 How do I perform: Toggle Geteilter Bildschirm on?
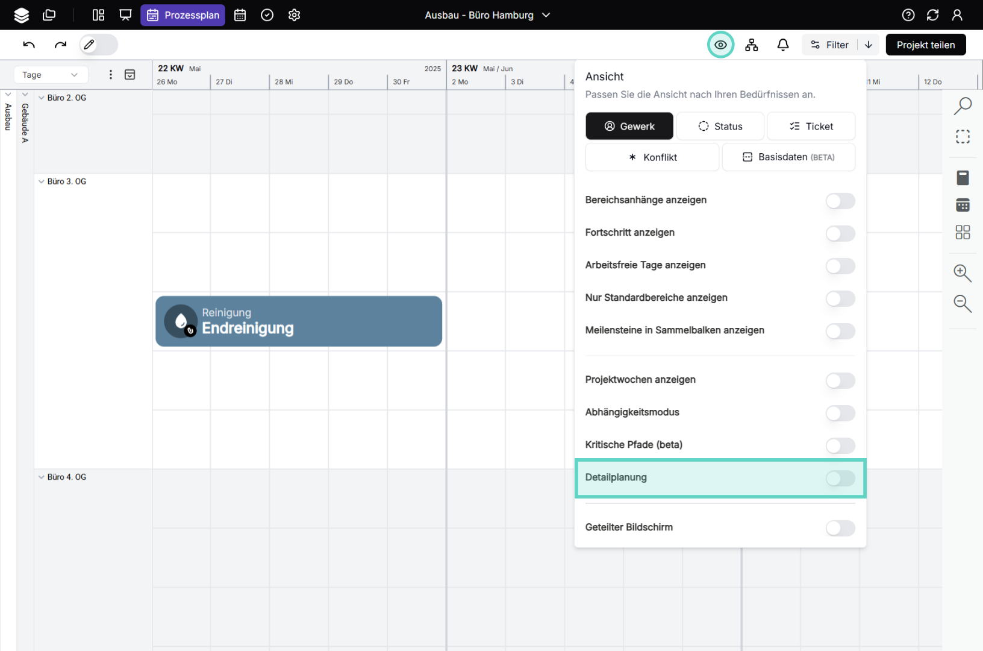(840, 528)
